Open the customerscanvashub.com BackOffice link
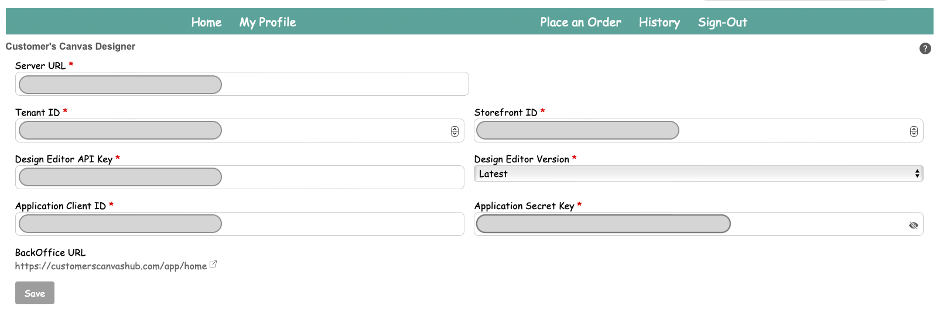940x313 pixels. pos(111,266)
